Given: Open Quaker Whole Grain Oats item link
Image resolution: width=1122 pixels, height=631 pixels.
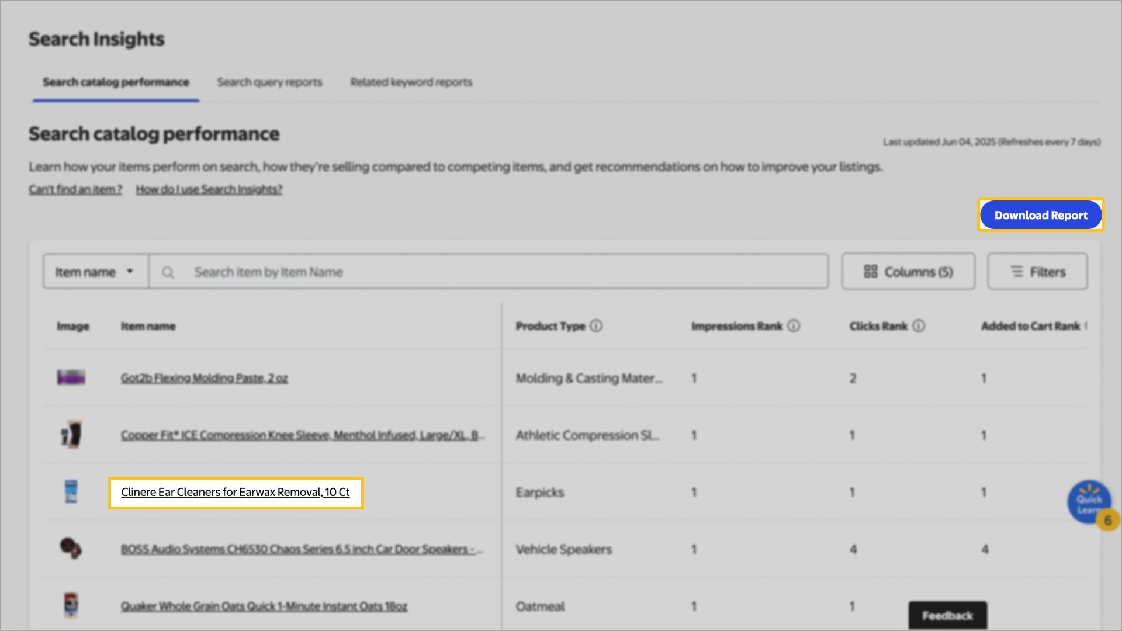Looking at the screenshot, I should tap(264, 606).
